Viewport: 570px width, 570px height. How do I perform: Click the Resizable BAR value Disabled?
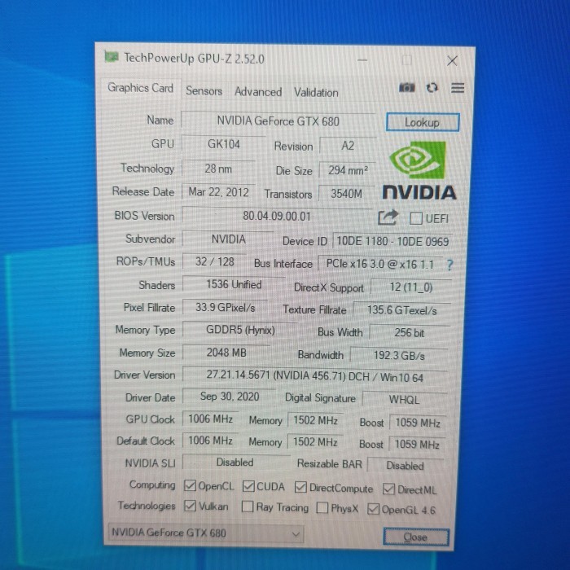tap(405, 466)
